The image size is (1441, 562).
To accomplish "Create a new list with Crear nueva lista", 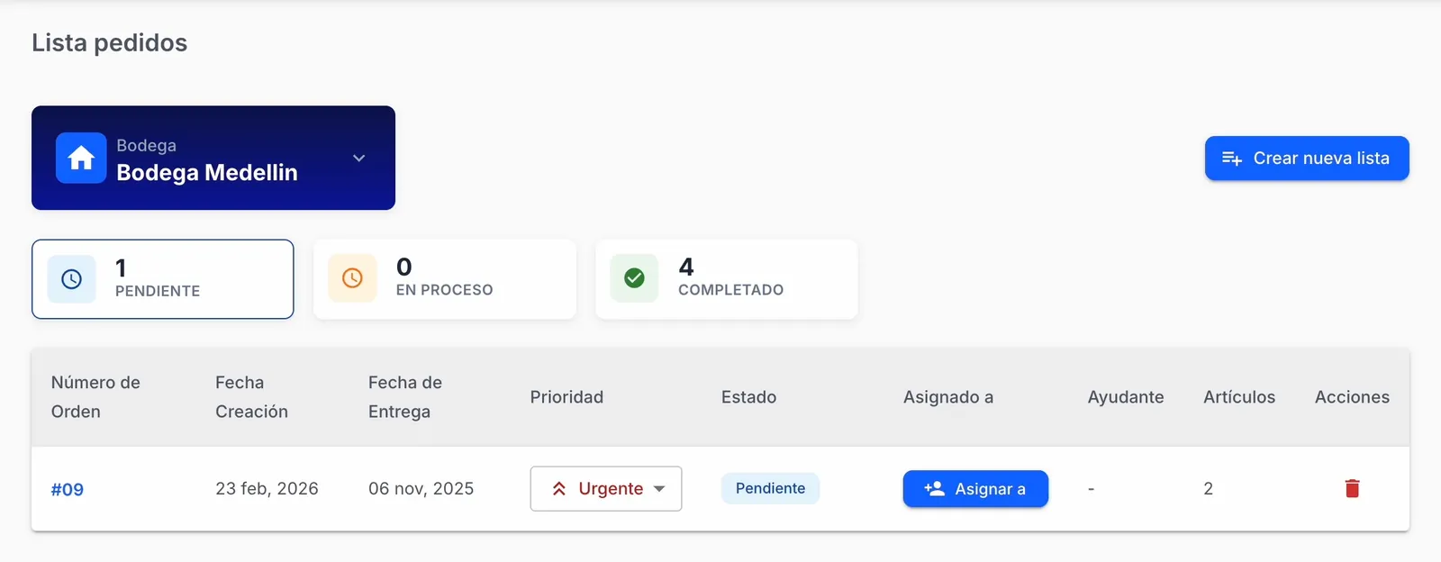I will click(x=1307, y=159).
